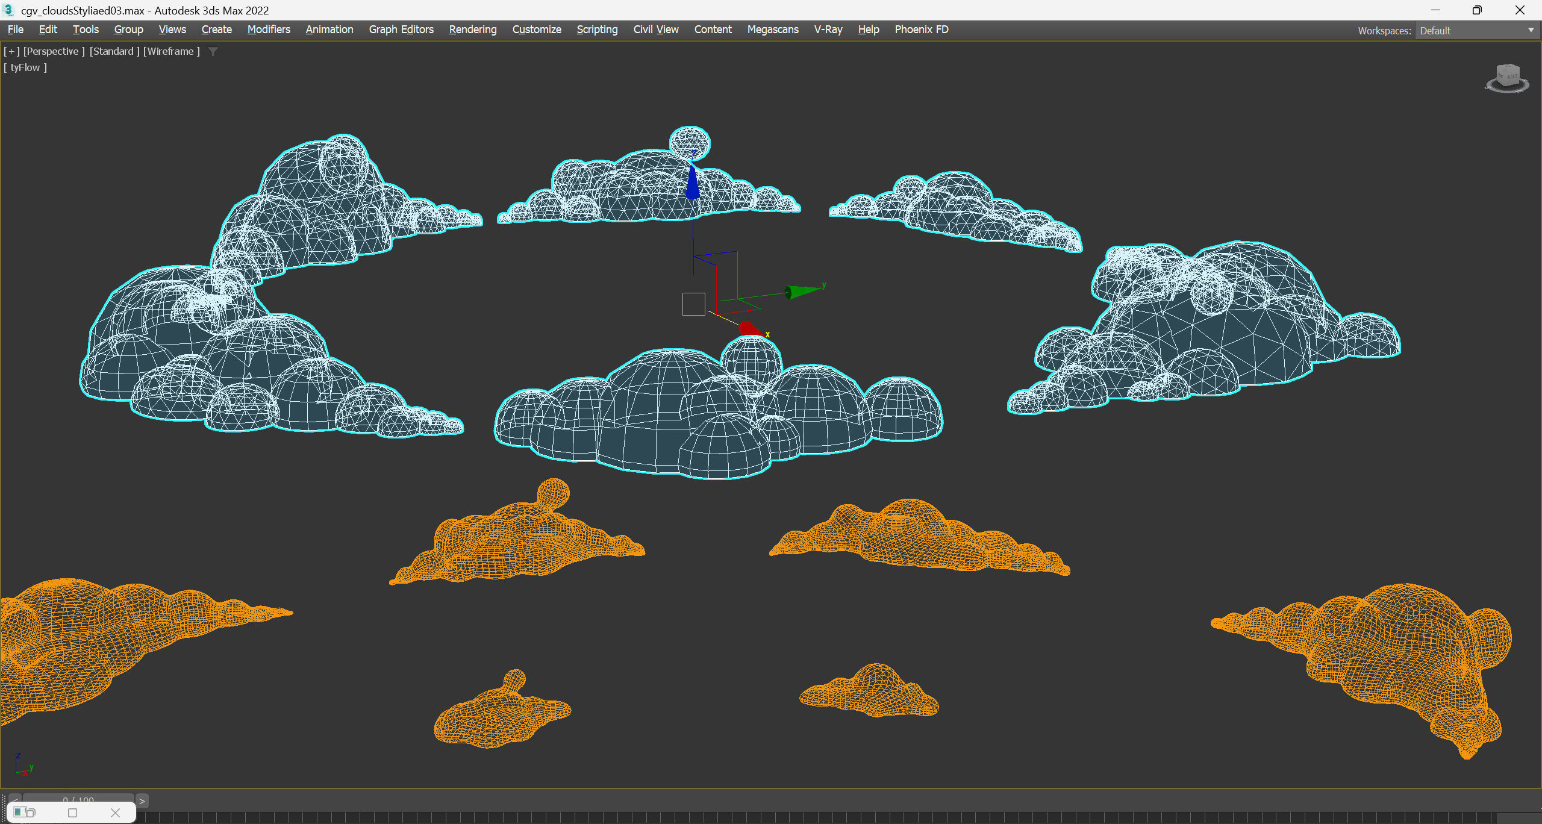Screen dimensions: 1542x824
Task: Open the Views menu
Action: tap(172, 30)
